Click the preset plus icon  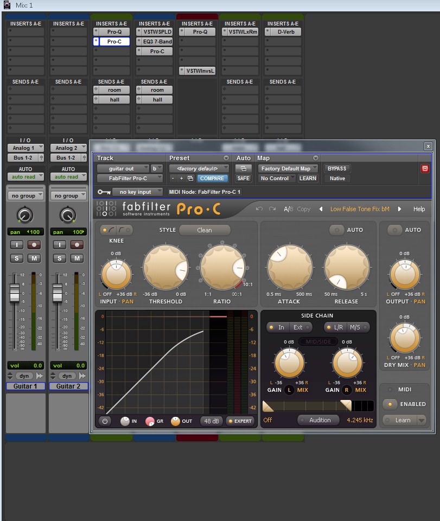coord(181,179)
